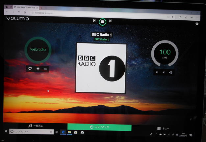Open Microsoft Store from the taskbar
Screen dimensions: 206x142
click(x=76, y=132)
